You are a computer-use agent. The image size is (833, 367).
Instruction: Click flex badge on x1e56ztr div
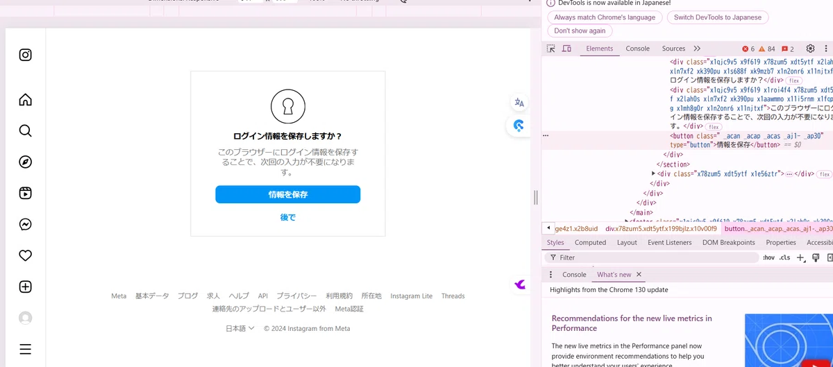point(824,173)
